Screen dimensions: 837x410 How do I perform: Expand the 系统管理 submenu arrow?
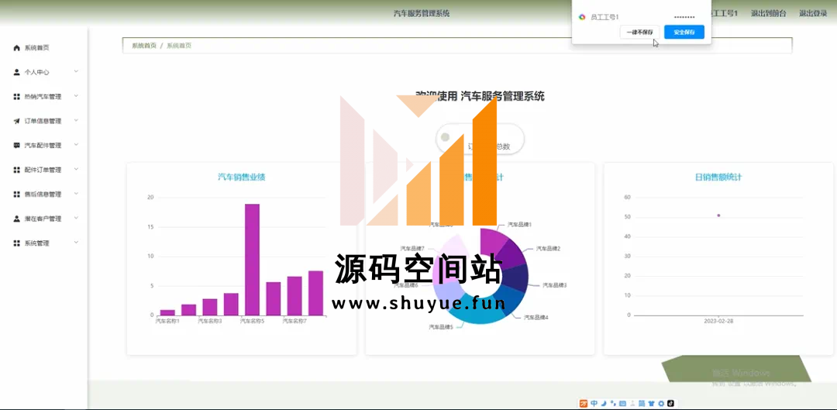[x=76, y=243]
